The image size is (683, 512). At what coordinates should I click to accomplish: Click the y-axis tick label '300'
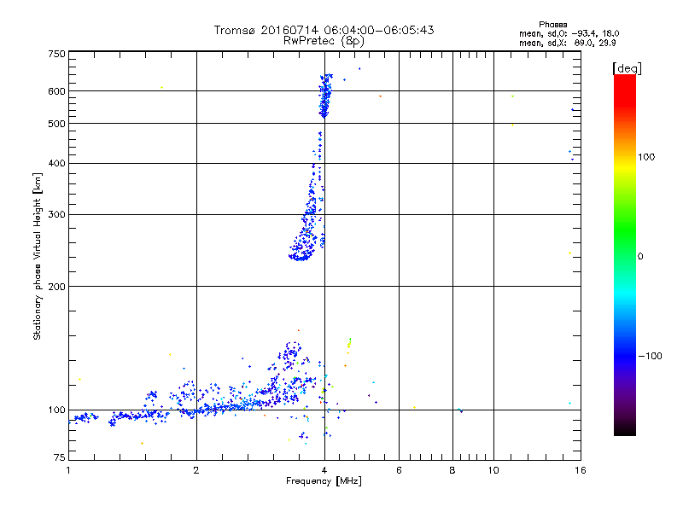(56, 215)
